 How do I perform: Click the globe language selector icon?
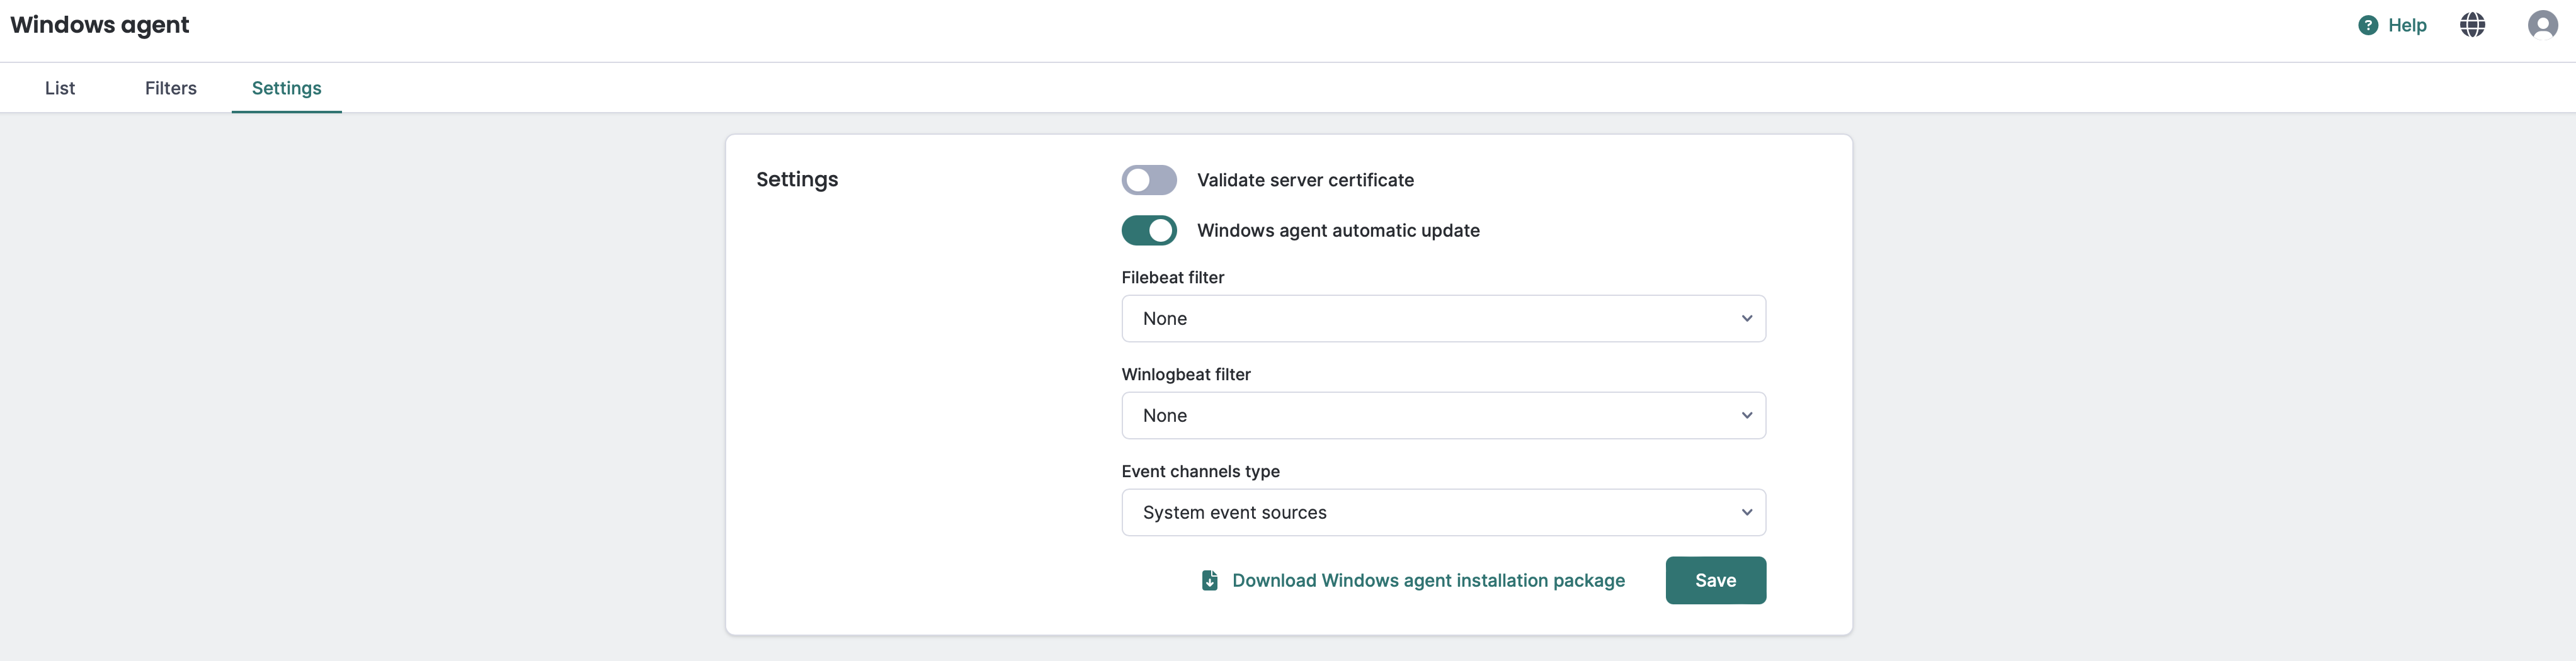click(x=2473, y=25)
